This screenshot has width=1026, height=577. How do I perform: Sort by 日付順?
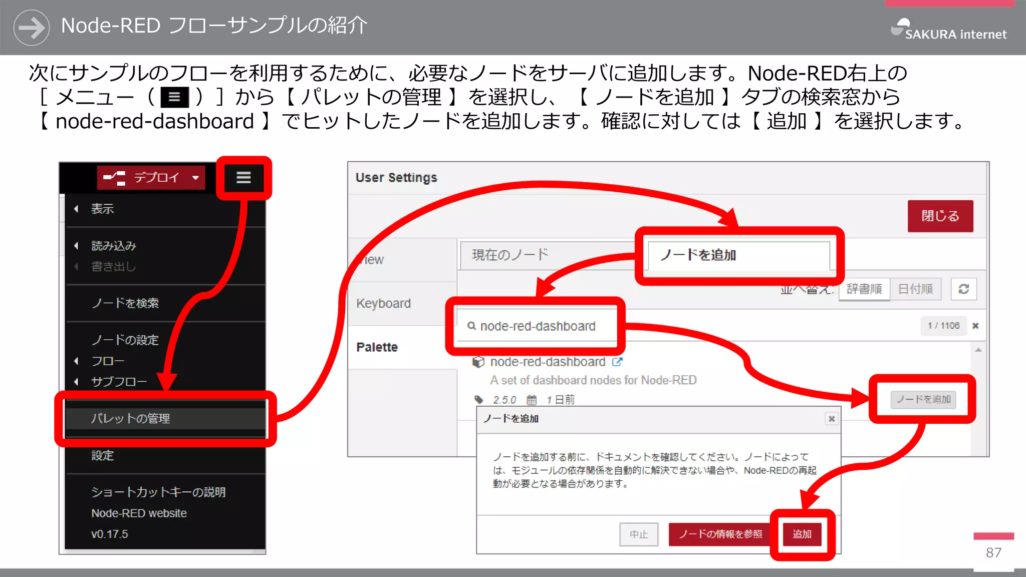(x=916, y=289)
